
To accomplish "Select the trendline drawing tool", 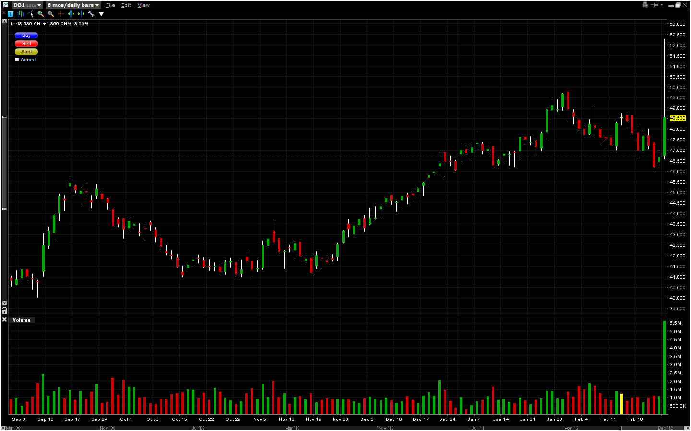I will coord(31,14).
